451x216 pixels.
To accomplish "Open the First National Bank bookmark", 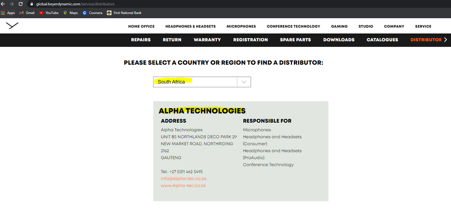I will [x=124, y=13].
